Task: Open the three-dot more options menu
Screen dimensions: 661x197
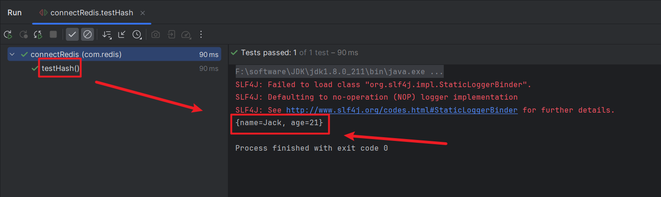Action: [x=201, y=34]
